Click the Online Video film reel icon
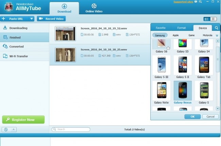This screenshot has width=221, height=146. 94,6
